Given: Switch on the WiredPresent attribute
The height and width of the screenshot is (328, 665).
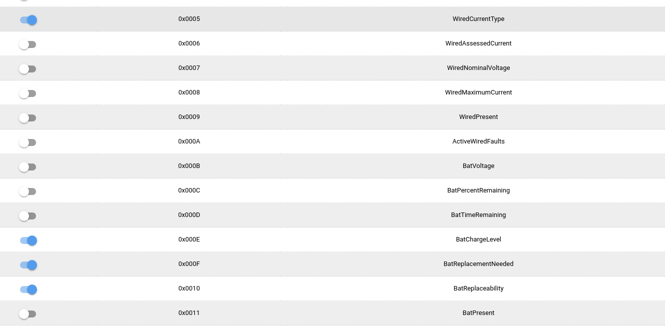Looking at the screenshot, I should point(28,118).
